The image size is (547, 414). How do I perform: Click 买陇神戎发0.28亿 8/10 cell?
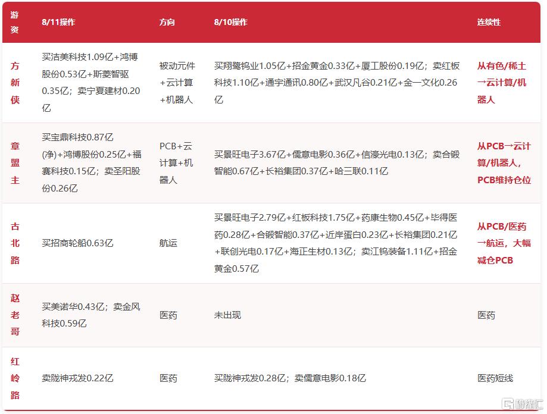(x=290, y=378)
